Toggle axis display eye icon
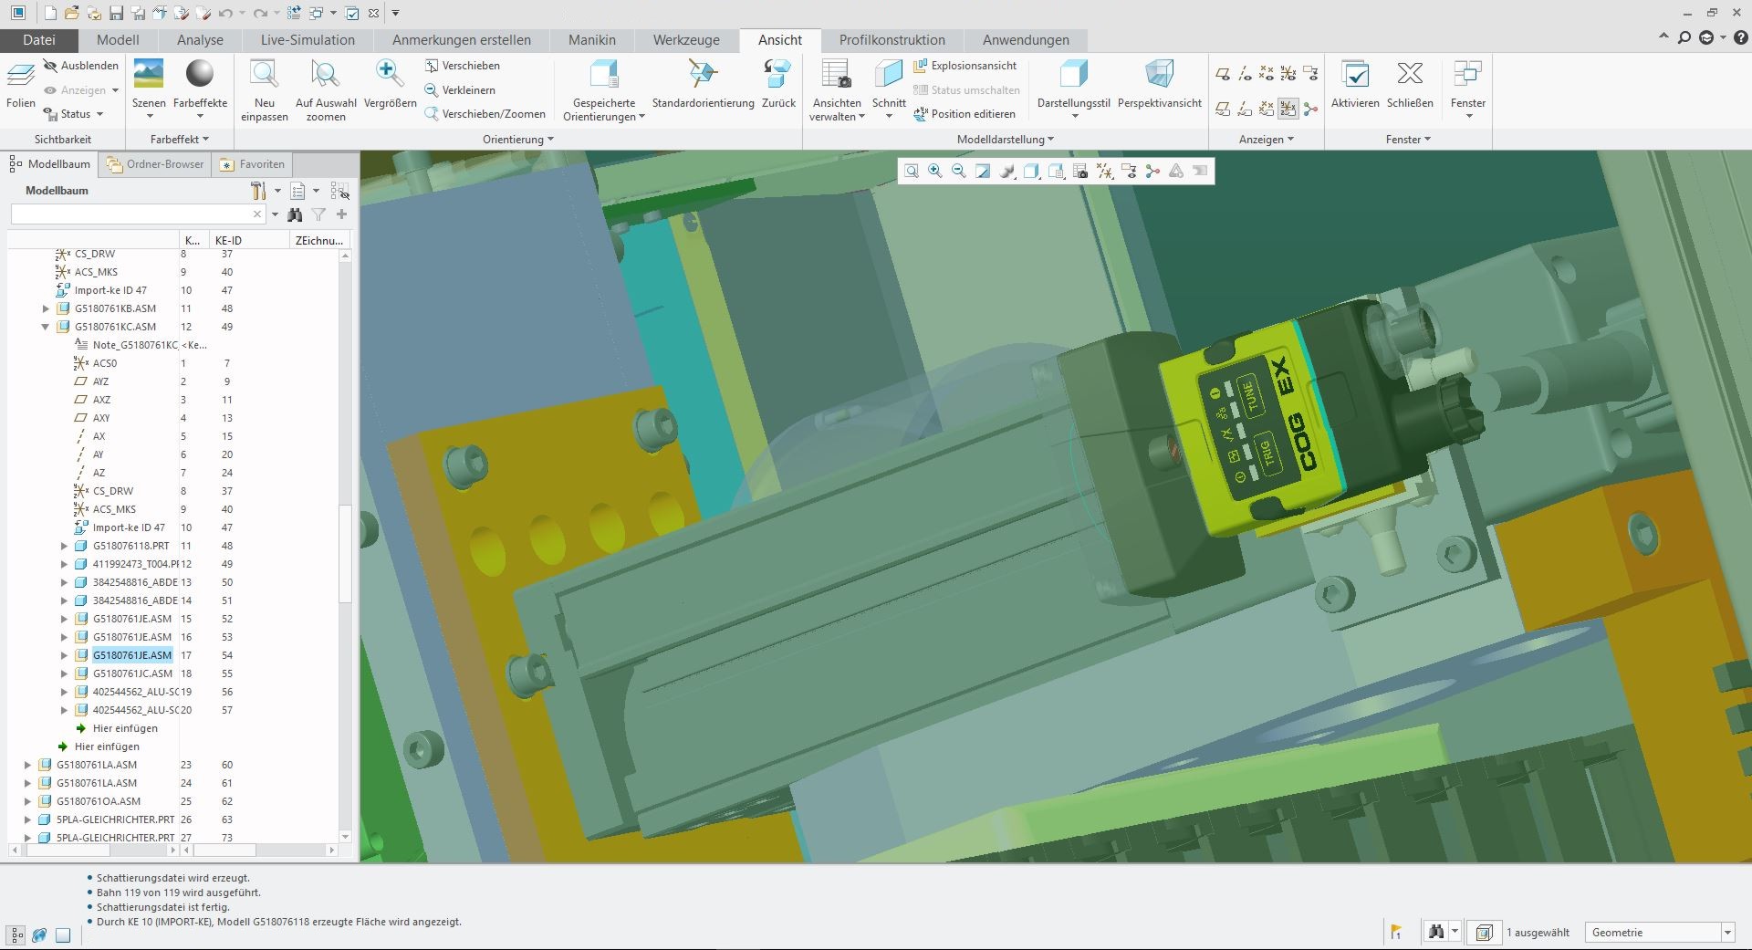The width and height of the screenshot is (1752, 950). click(x=1246, y=74)
